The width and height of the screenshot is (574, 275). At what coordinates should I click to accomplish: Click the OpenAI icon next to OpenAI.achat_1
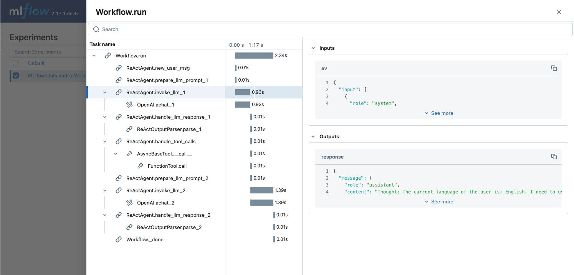point(129,105)
